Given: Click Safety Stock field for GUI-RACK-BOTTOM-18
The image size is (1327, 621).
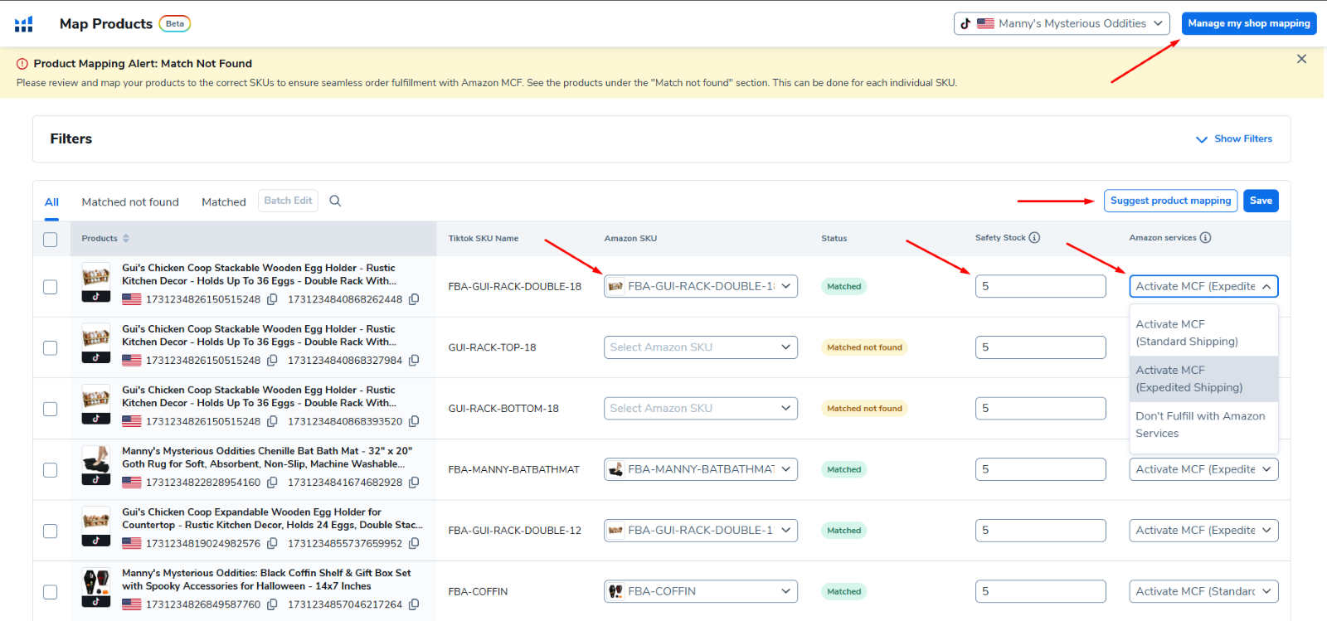Looking at the screenshot, I should (x=1040, y=409).
